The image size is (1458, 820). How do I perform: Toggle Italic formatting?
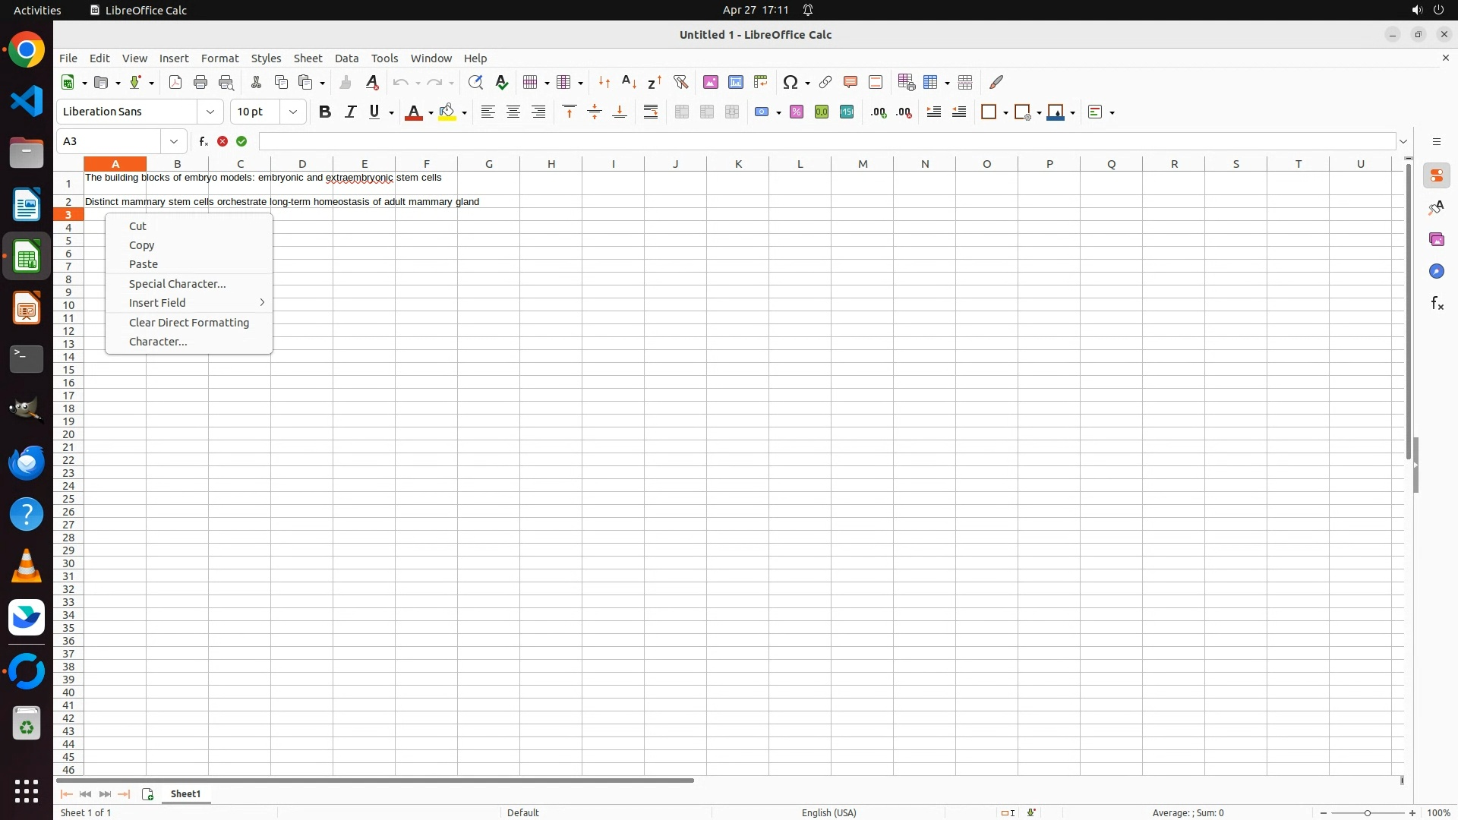coord(350,112)
